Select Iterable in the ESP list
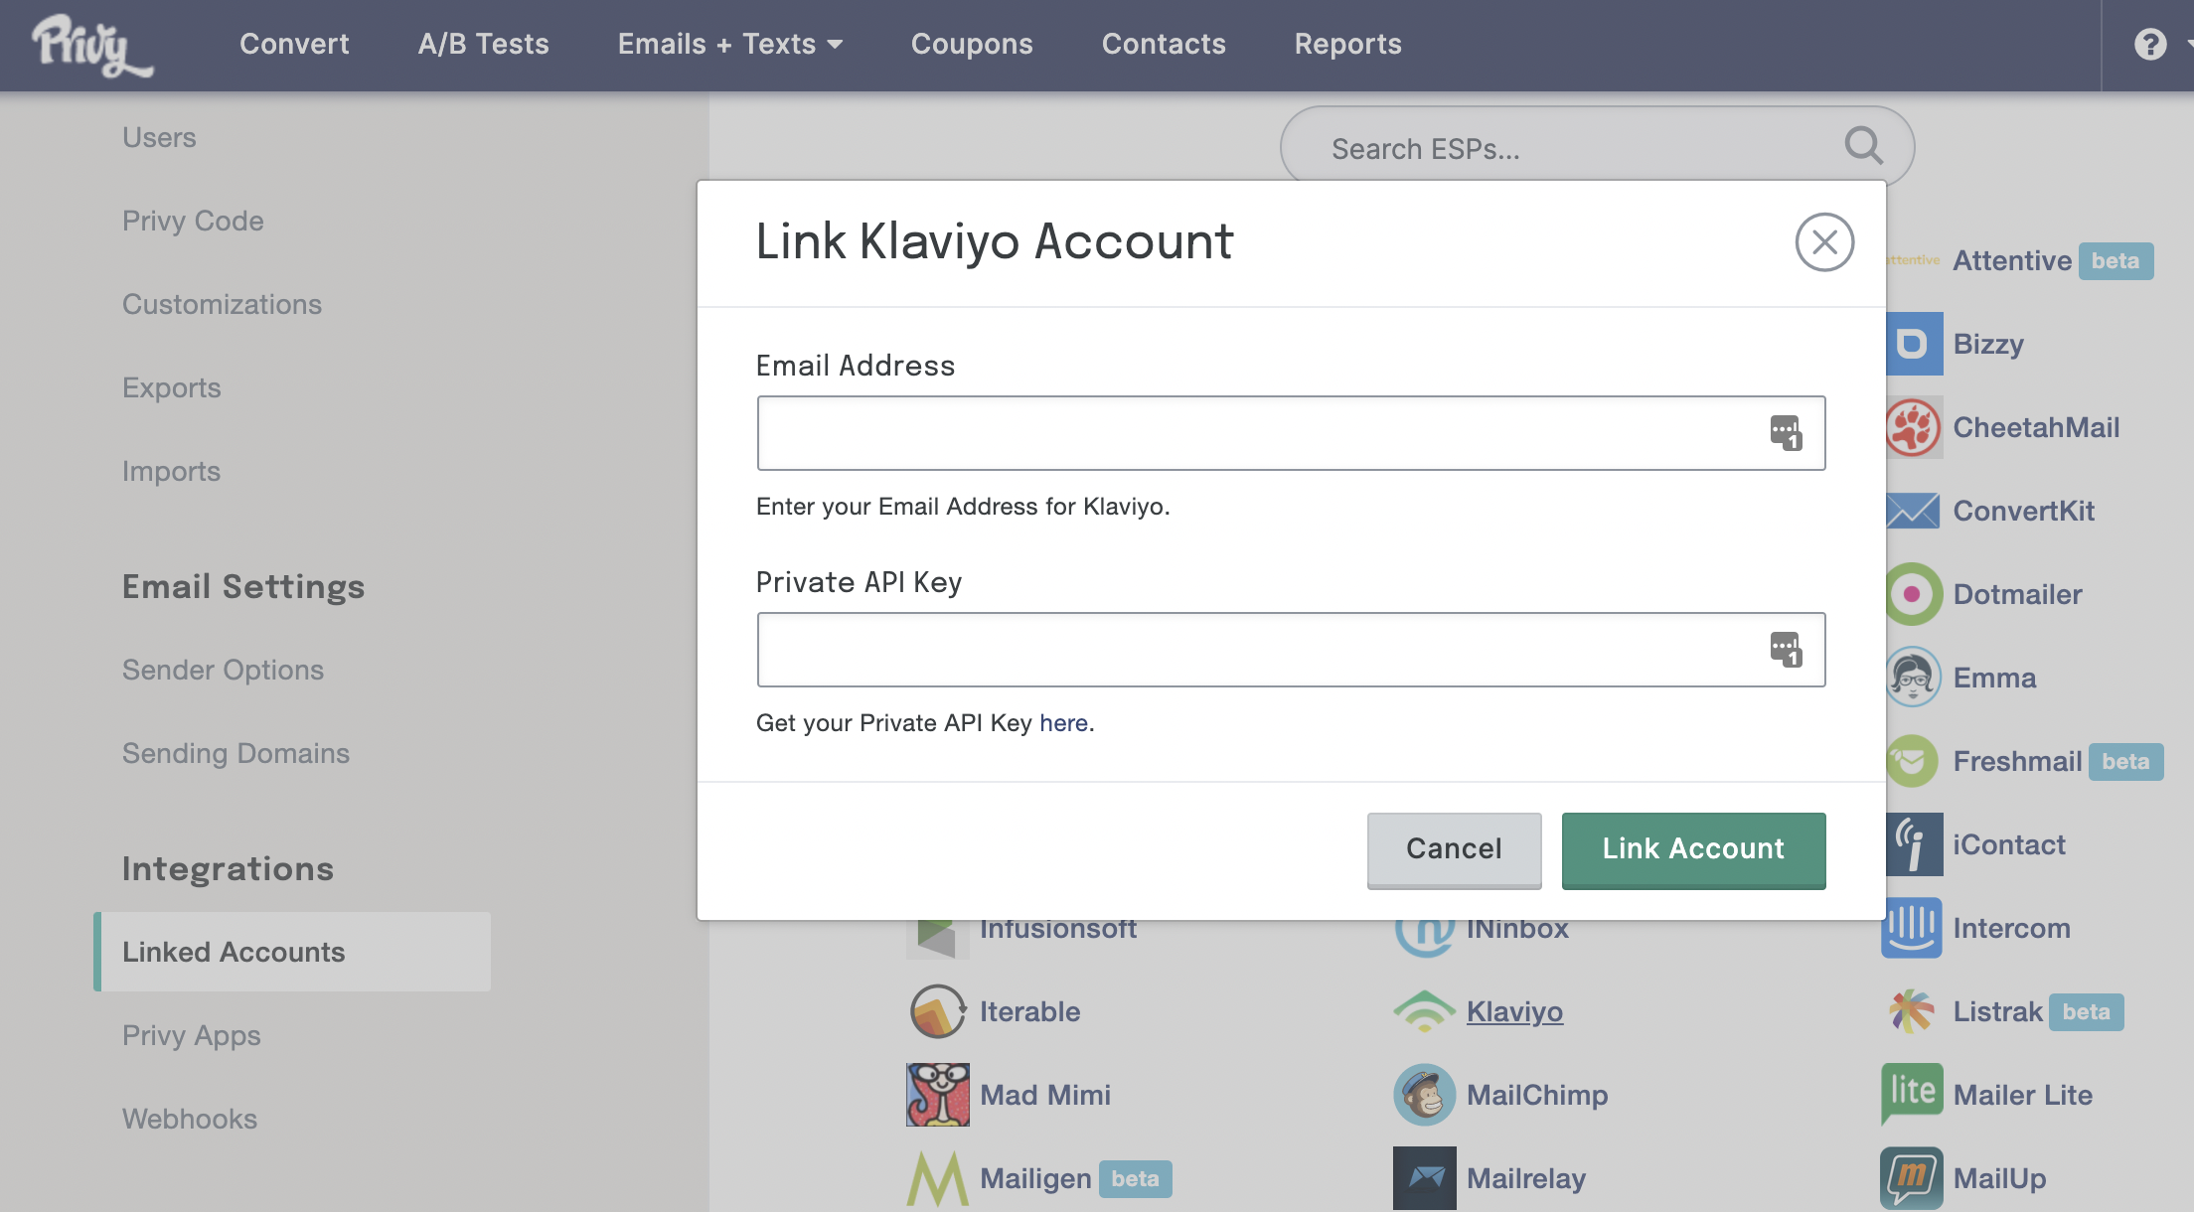 coord(1029,1011)
